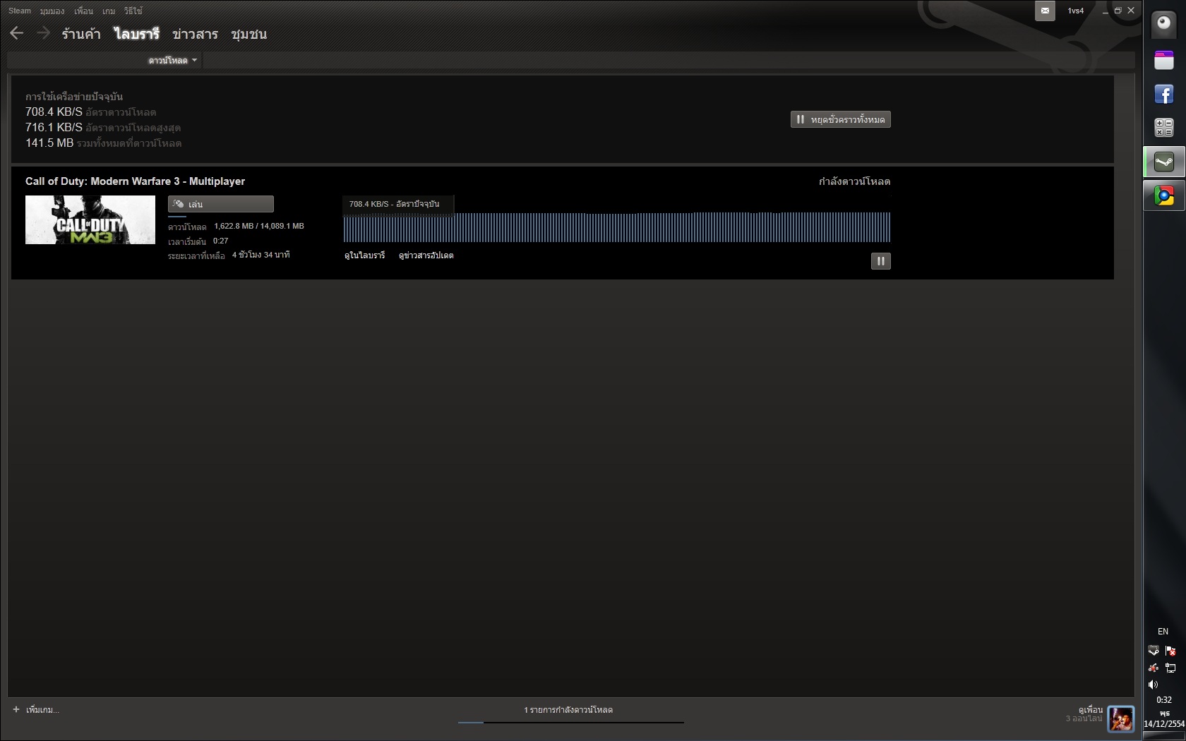Click the หยุดชั่วคราวทั้งหมด pause-all button
The image size is (1186, 741).
point(840,119)
